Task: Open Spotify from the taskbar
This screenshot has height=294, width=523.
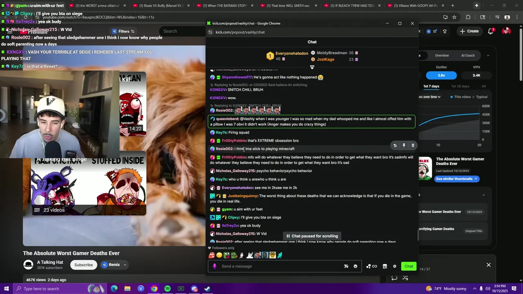Action: coord(168,289)
